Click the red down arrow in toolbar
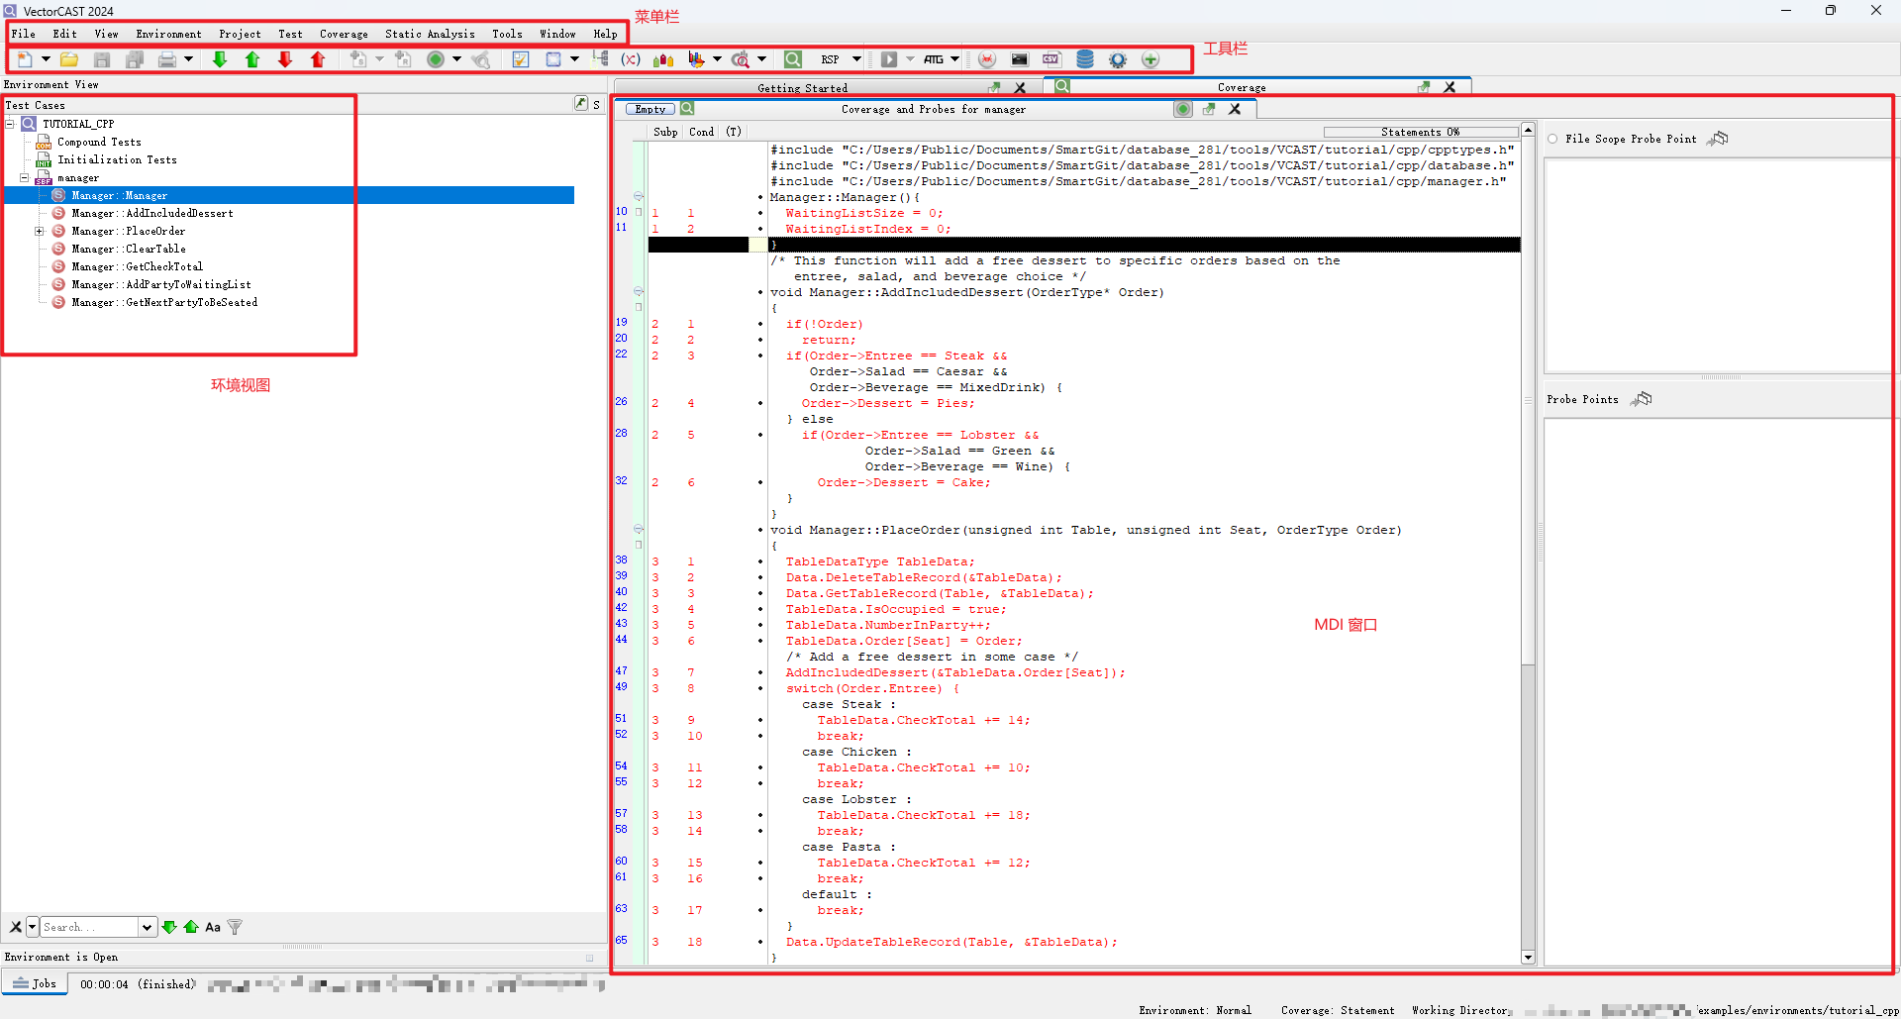Screen dimensions: 1901x1019 tap(285, 59)
